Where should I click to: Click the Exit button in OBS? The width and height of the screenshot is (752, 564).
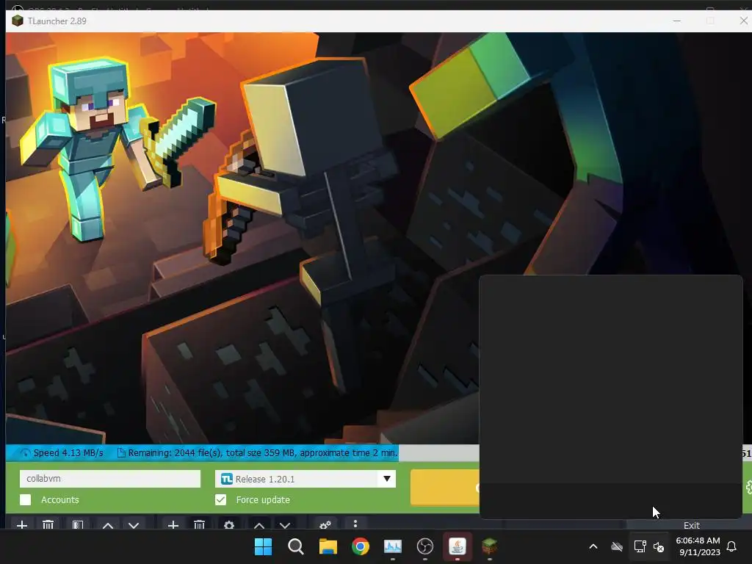coord(691,525)
